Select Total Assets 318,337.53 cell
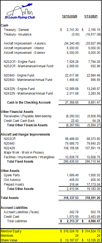The width and height of the screenshot is (102, 243). tap(71, 198)
